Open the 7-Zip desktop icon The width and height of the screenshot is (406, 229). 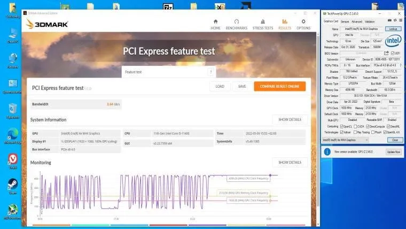tap(168, 6)
